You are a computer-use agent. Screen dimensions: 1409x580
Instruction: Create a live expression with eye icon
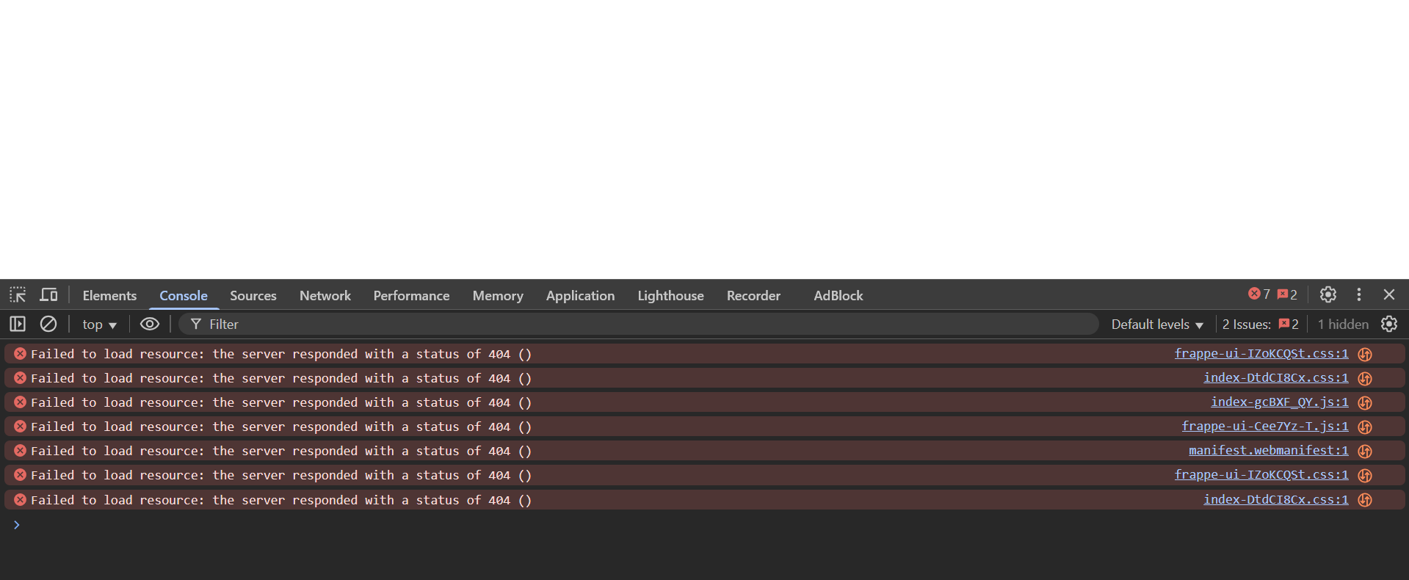point(150,324)
